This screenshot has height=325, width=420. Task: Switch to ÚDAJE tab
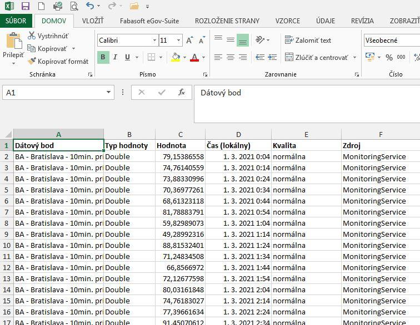pos(326,21)
